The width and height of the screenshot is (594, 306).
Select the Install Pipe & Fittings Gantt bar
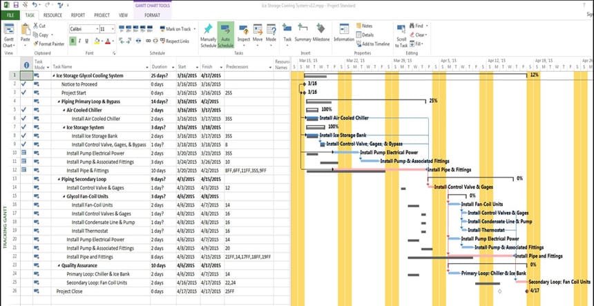click(x=380, y=169)
